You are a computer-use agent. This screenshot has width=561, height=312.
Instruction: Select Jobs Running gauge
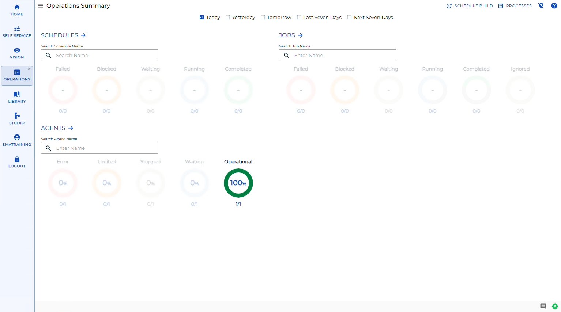click(x=433, y=90)
